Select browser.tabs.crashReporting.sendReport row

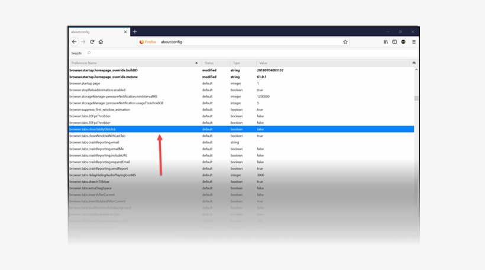click(241, 169)
